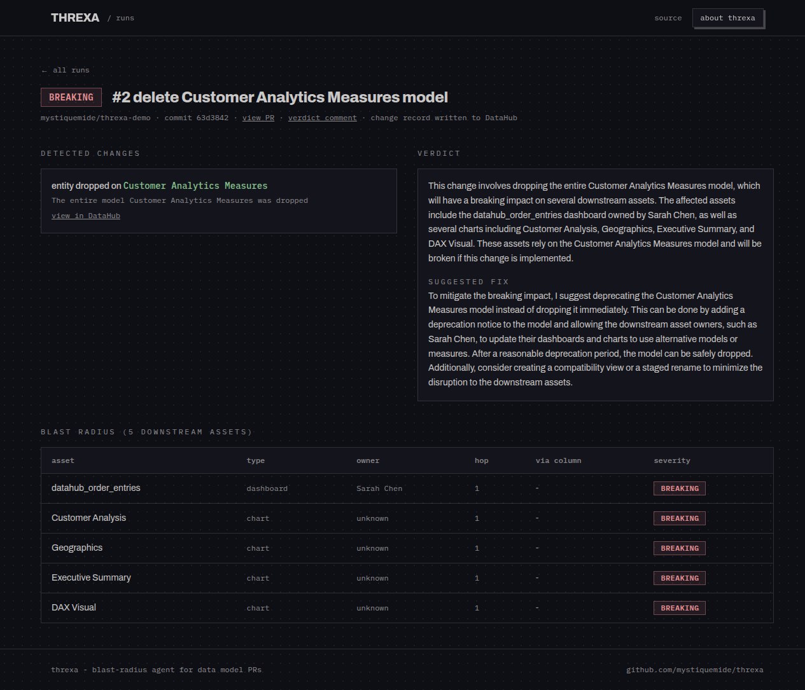
Task: Click the type column header
Action: [256, 460]
